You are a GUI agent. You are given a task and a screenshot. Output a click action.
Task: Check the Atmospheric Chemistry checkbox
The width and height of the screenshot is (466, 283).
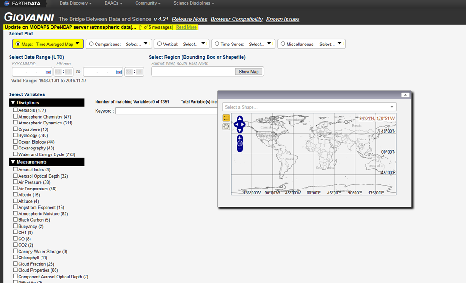[15, 116]
